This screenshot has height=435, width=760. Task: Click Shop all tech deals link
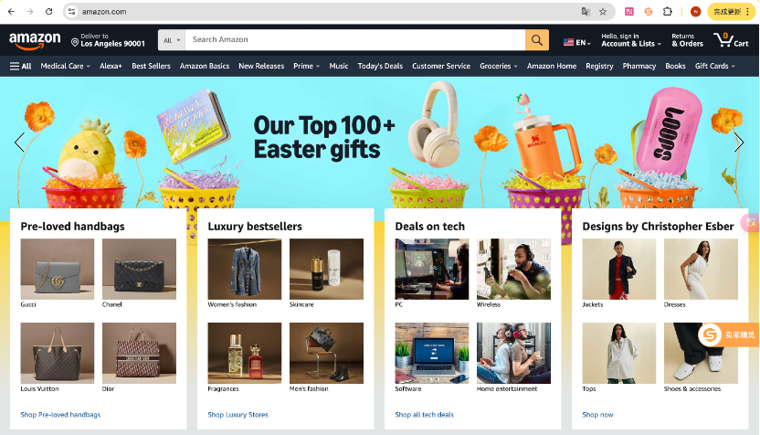pyautogui.click(x=424, y=415)
